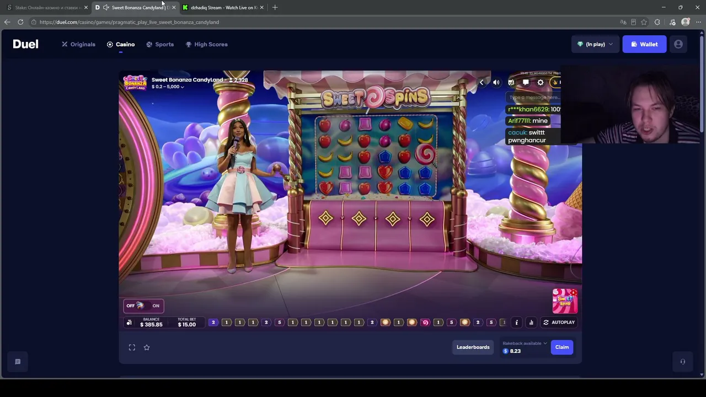This screenshot has height=397, width=706.
Task: Mute the Sweet Bonanza tab audio icon
Action: pos(106,8)
